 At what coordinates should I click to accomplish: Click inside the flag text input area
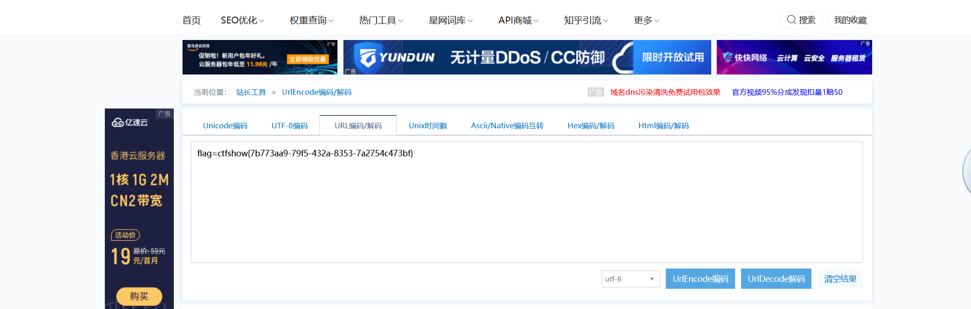point(526,202)
